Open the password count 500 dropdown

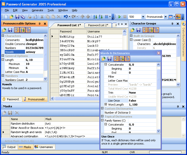[143, 17]
